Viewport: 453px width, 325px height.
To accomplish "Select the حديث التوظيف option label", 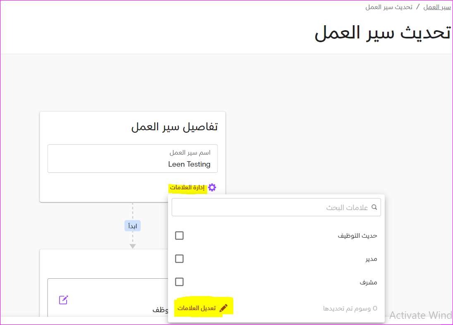I will pyautogui.click(x=357, y=236).
